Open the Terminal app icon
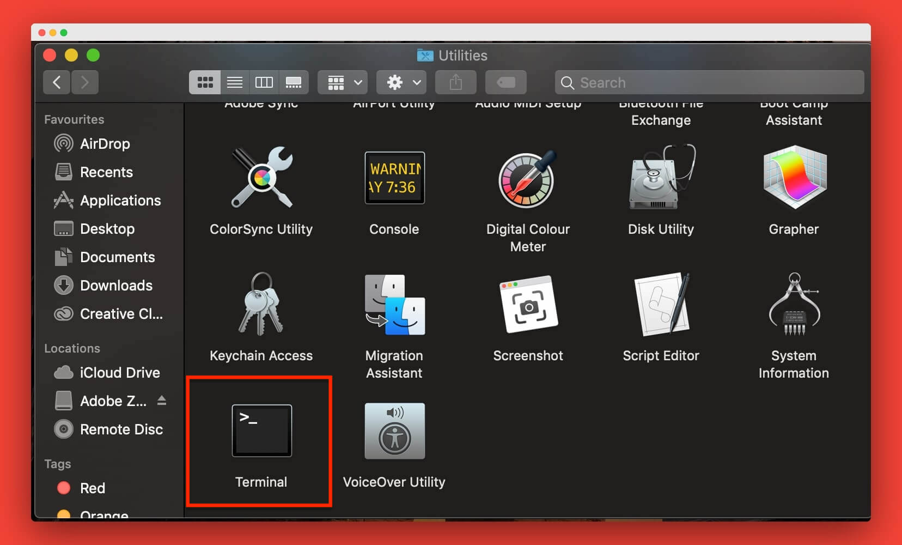 tap(261, 431)
